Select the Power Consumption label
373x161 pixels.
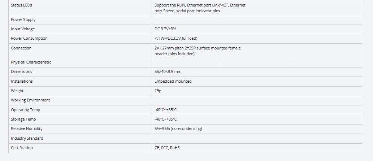pyautogui.click(x=29, y=38)
